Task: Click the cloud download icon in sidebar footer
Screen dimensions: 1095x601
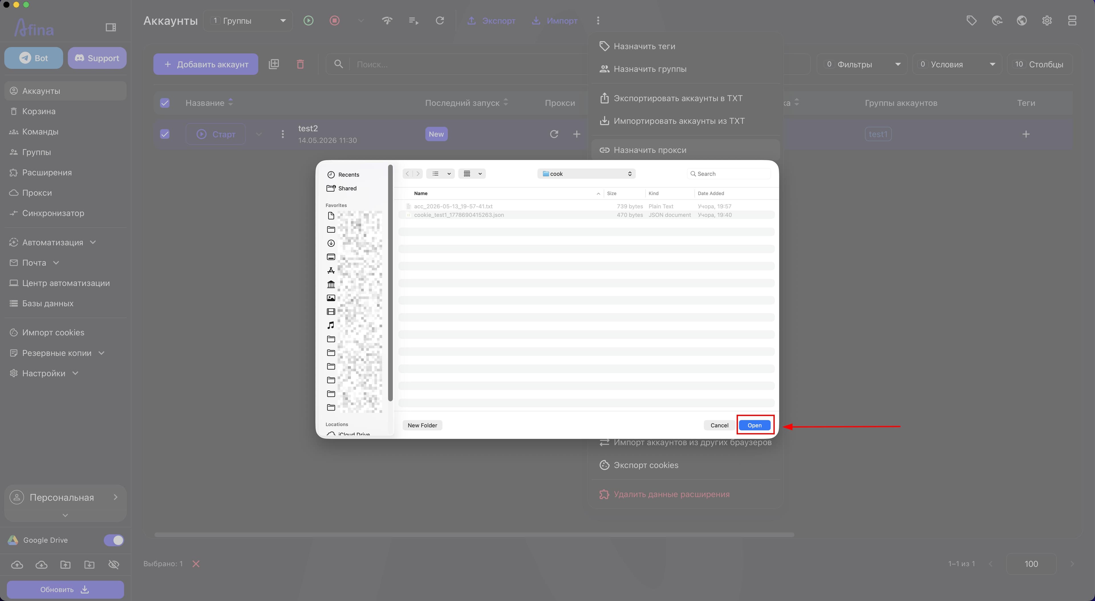Action: (x=41, y=565)
